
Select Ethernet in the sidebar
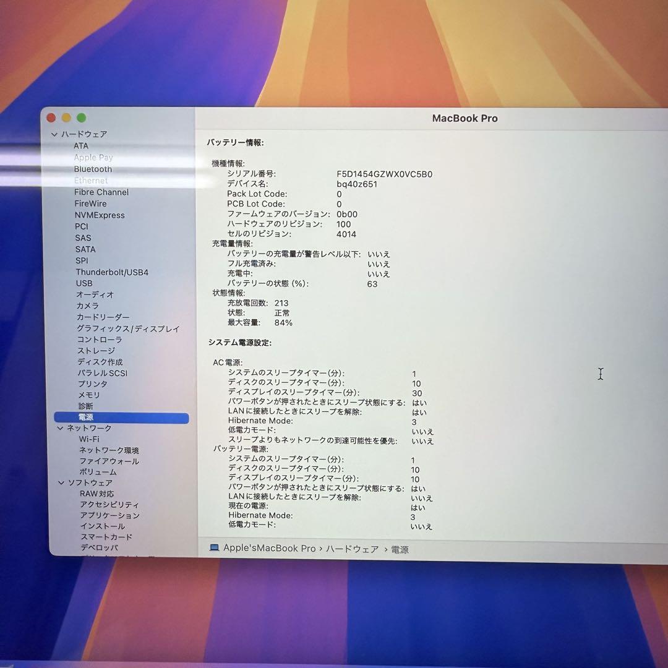[91, 181]
